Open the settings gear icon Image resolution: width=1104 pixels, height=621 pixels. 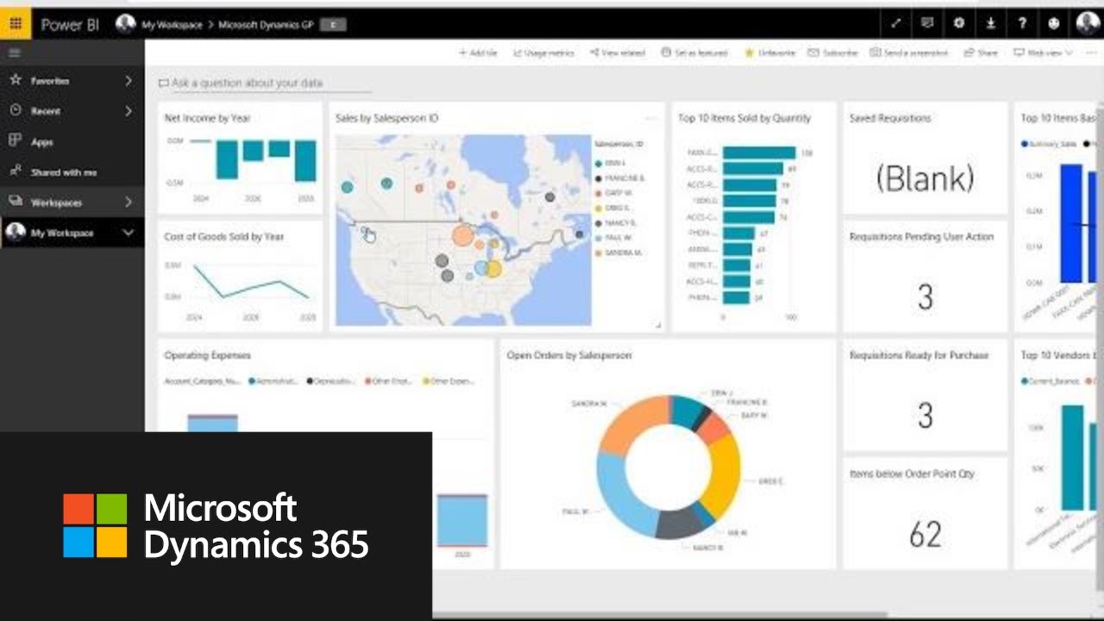[x=959, y=24]
